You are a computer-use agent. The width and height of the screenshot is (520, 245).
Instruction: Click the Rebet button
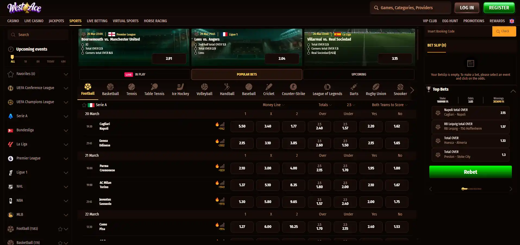click(x=470, y=172)
